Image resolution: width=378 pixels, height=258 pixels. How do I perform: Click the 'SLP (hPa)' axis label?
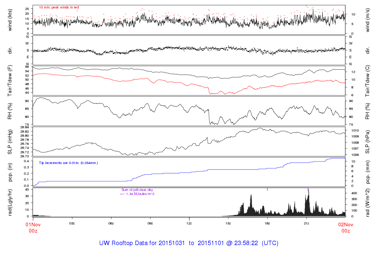[367, 142]
